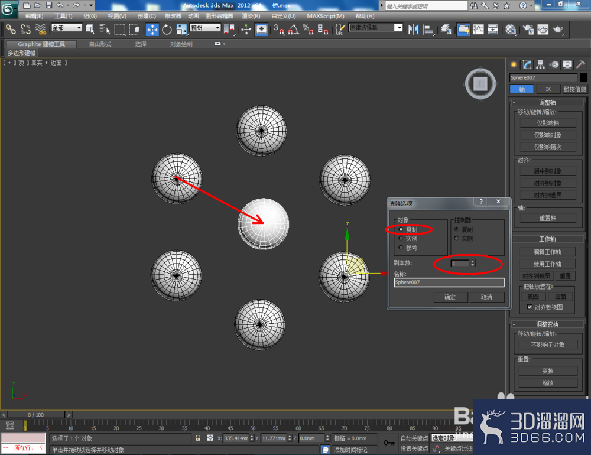Toggle absolute/offset transform type-in mode
The height and width of the screenshot is (455, 591).
[x=210, y=438]
